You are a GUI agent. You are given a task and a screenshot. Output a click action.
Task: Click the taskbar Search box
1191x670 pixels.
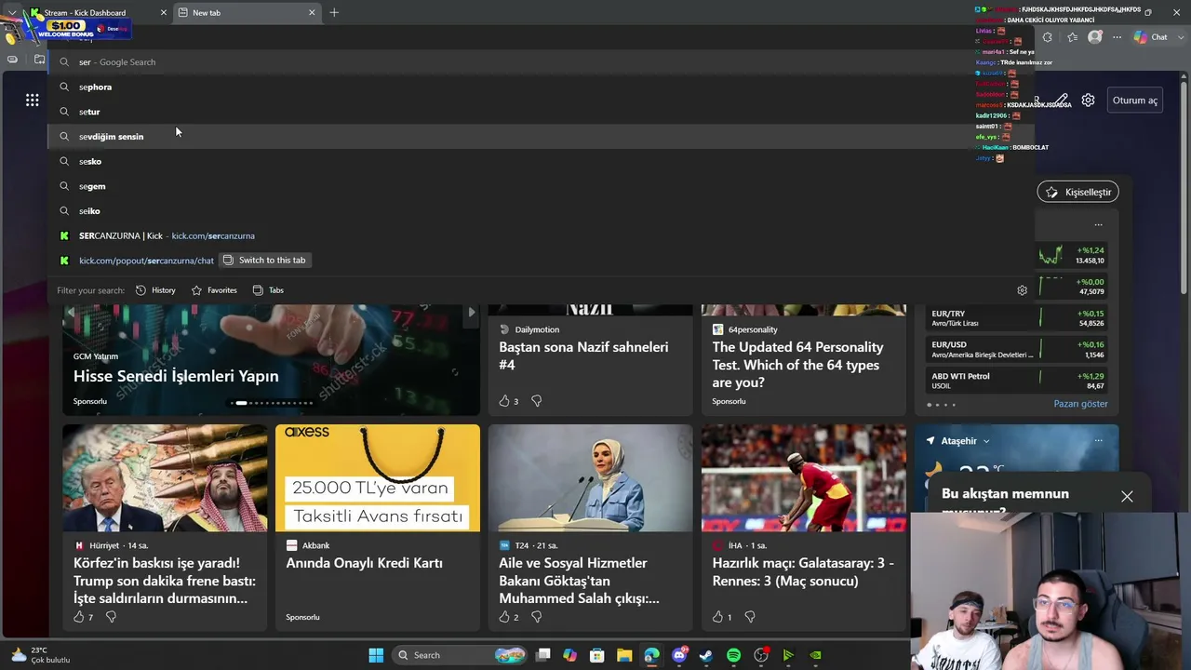[x=460, y=655]
